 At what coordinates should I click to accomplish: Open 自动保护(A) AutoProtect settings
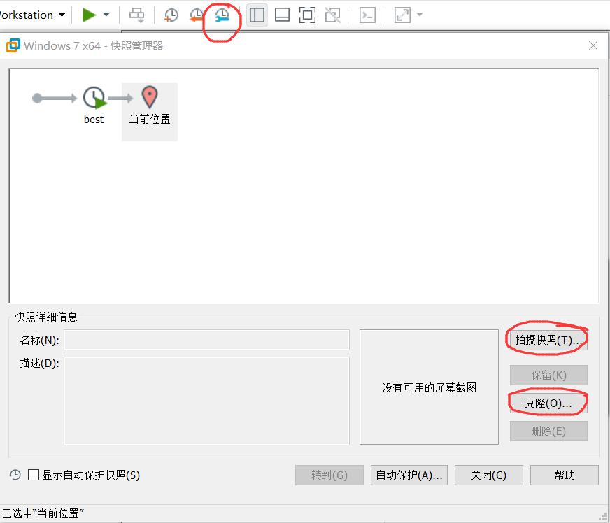[409, 475]
